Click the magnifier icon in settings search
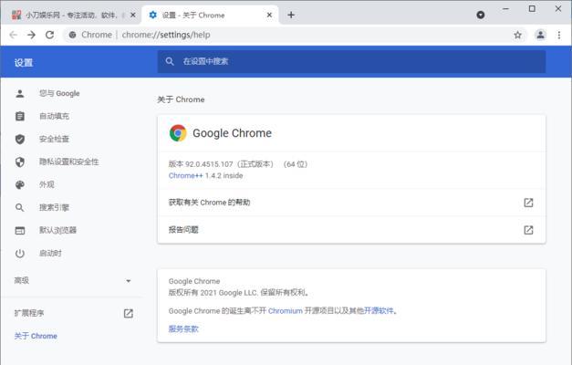Image resolution: width=572 pixels, height=365 pixels. pyautogui.click(x=170, y=61)
